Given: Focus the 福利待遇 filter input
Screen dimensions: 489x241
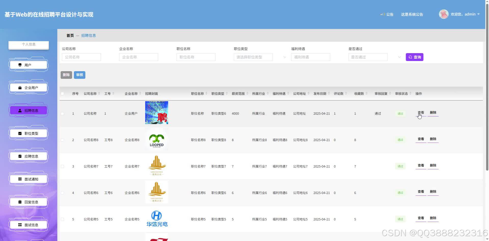Looking at the screenshot, I should [x=310, y=57].
